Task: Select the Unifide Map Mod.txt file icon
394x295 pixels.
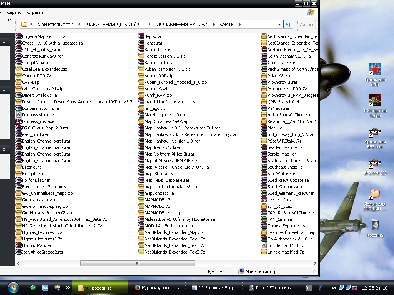Action: pyautogui.click(x=264, y=245)
